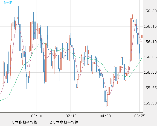Select the 156.00 price axis label
157x126 pixels.
150,72
